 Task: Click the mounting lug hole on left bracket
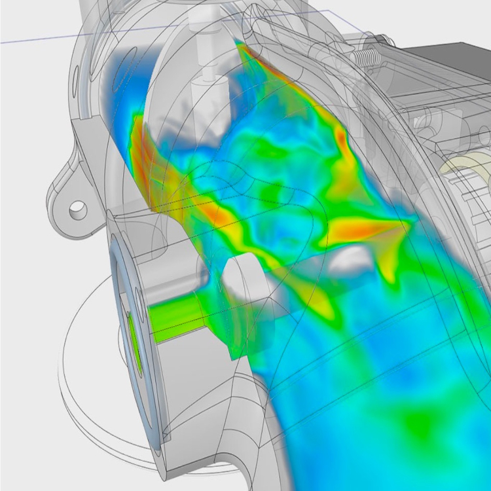point(78,209)
